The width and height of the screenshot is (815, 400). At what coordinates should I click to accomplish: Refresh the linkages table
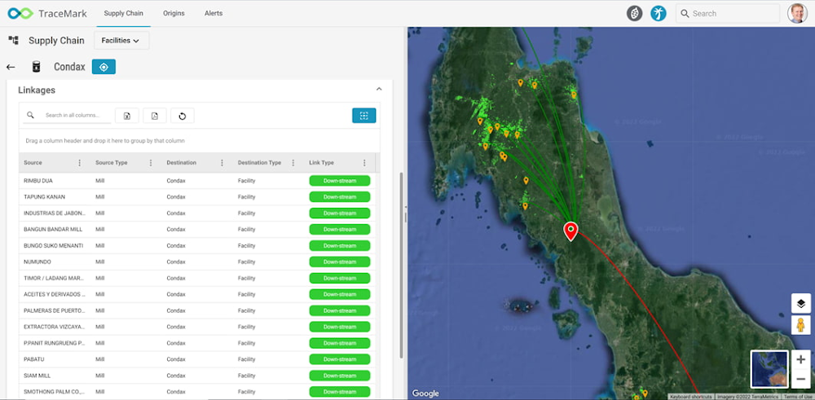[x=182, y=116]
